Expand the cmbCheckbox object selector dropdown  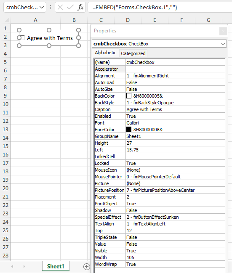point(223,44)
